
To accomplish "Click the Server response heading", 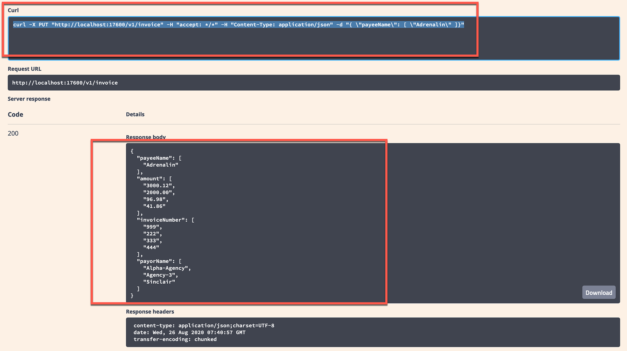I will tap(29, 99).
